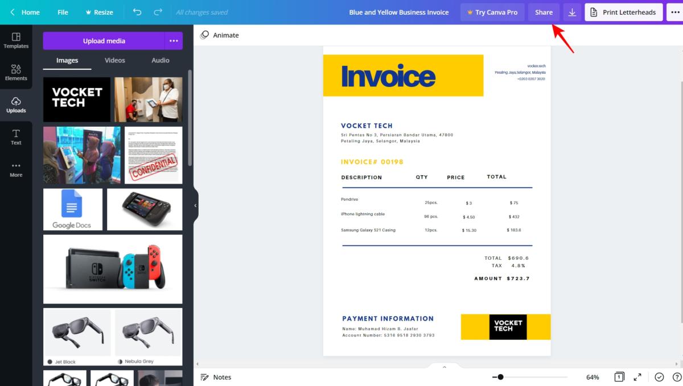Select the handheld console image
Image resolution: width=683 pixels, height=386 pixels.
click(x=145, y=209)
